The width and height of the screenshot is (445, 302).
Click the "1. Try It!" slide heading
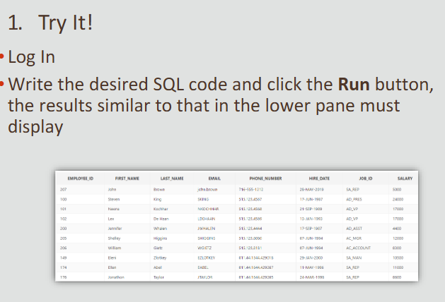[x=50, y=23]
